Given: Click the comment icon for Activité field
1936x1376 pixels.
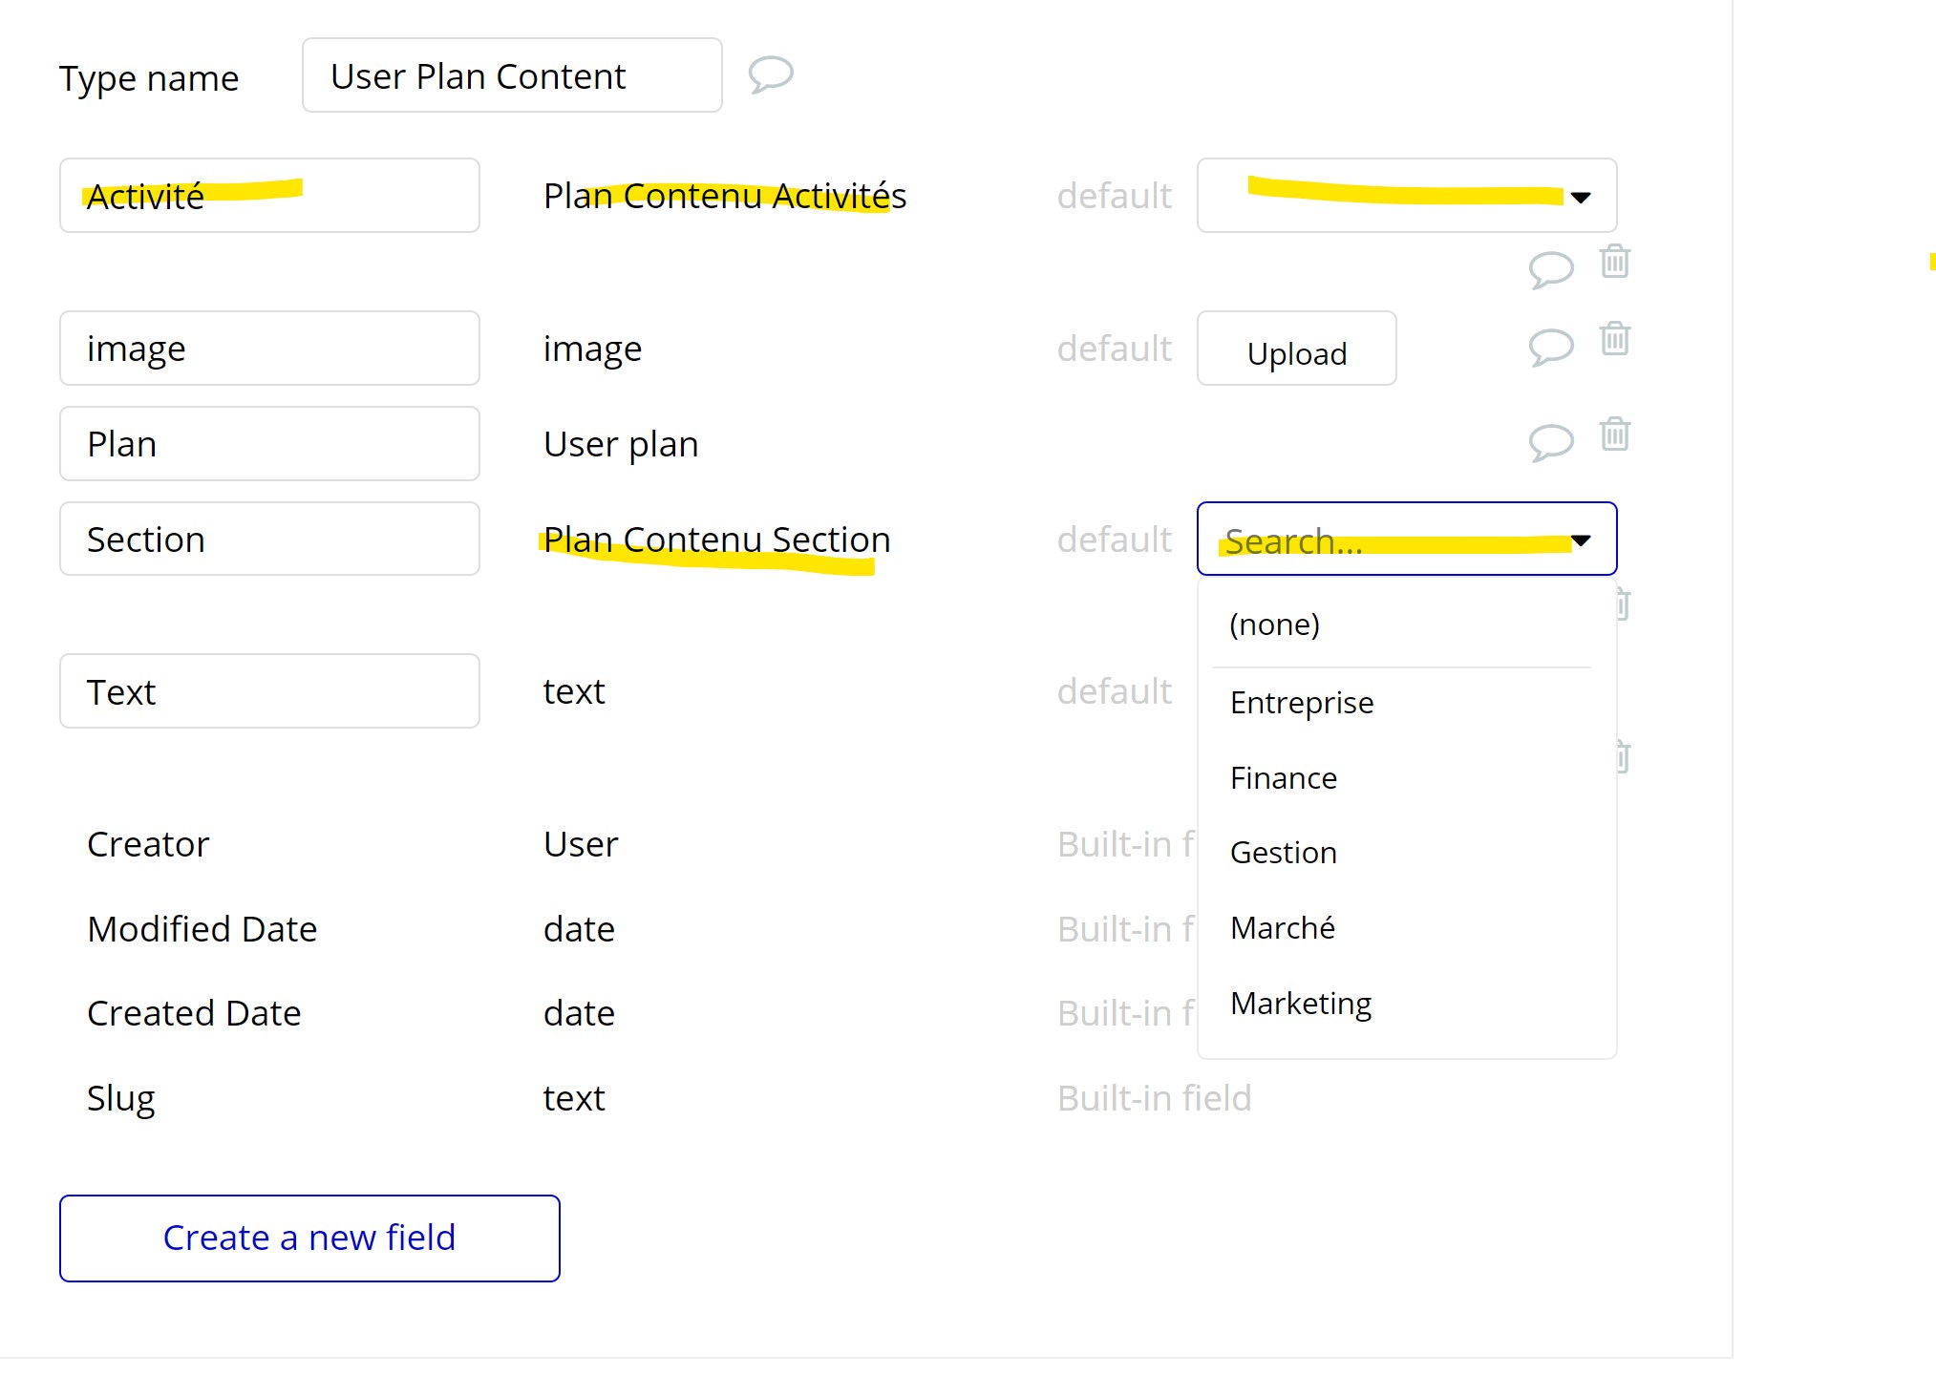Looking at the screenshot, I should pos(1550,269).
